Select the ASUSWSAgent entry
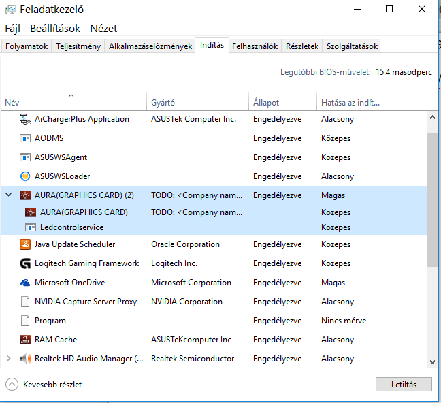This screenshot has width=441, height=403. [x=61, y=157]
